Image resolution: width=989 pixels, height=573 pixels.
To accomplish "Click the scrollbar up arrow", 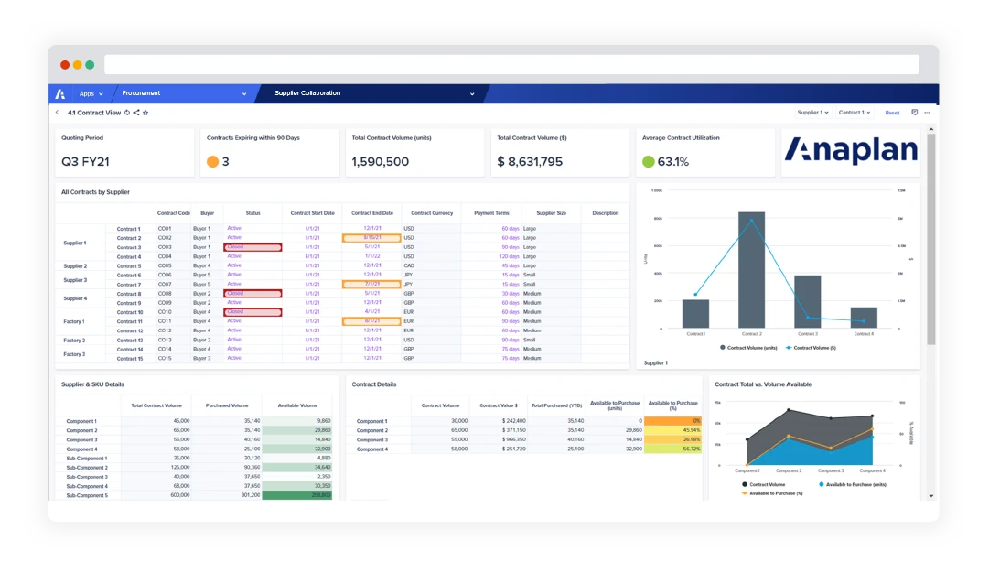I will (x=931, y=129).
